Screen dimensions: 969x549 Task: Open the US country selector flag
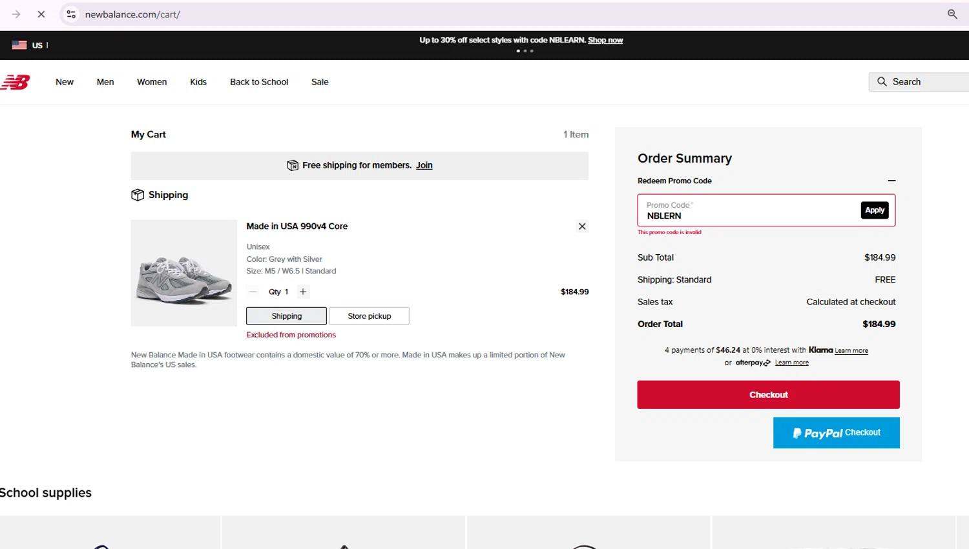click(x=19, y=45)
